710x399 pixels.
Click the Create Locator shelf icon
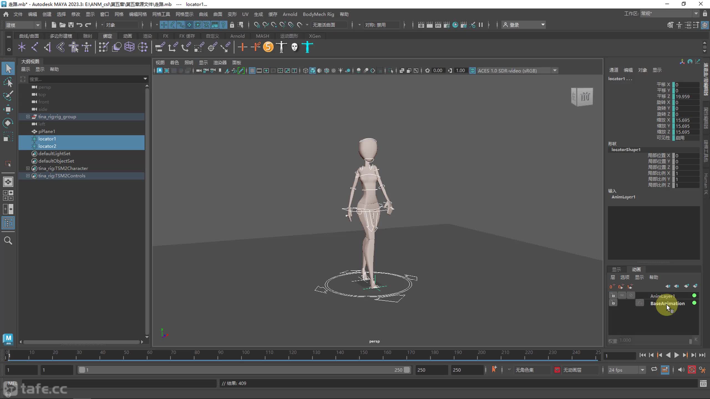point(22,47)
